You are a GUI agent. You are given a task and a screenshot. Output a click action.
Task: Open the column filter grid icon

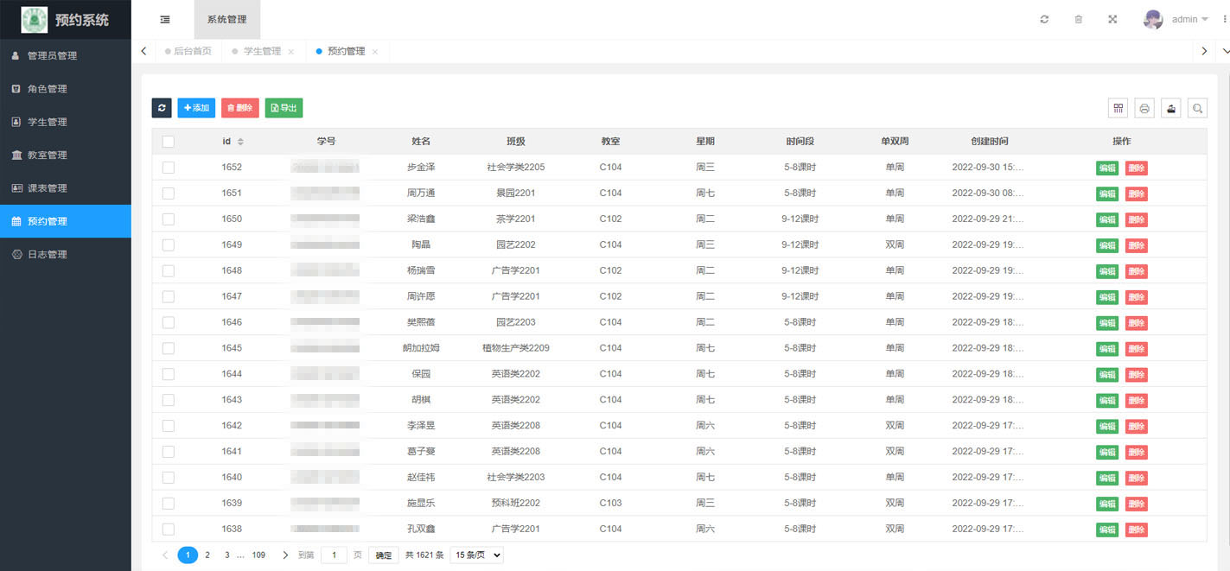pos(1118,108)
